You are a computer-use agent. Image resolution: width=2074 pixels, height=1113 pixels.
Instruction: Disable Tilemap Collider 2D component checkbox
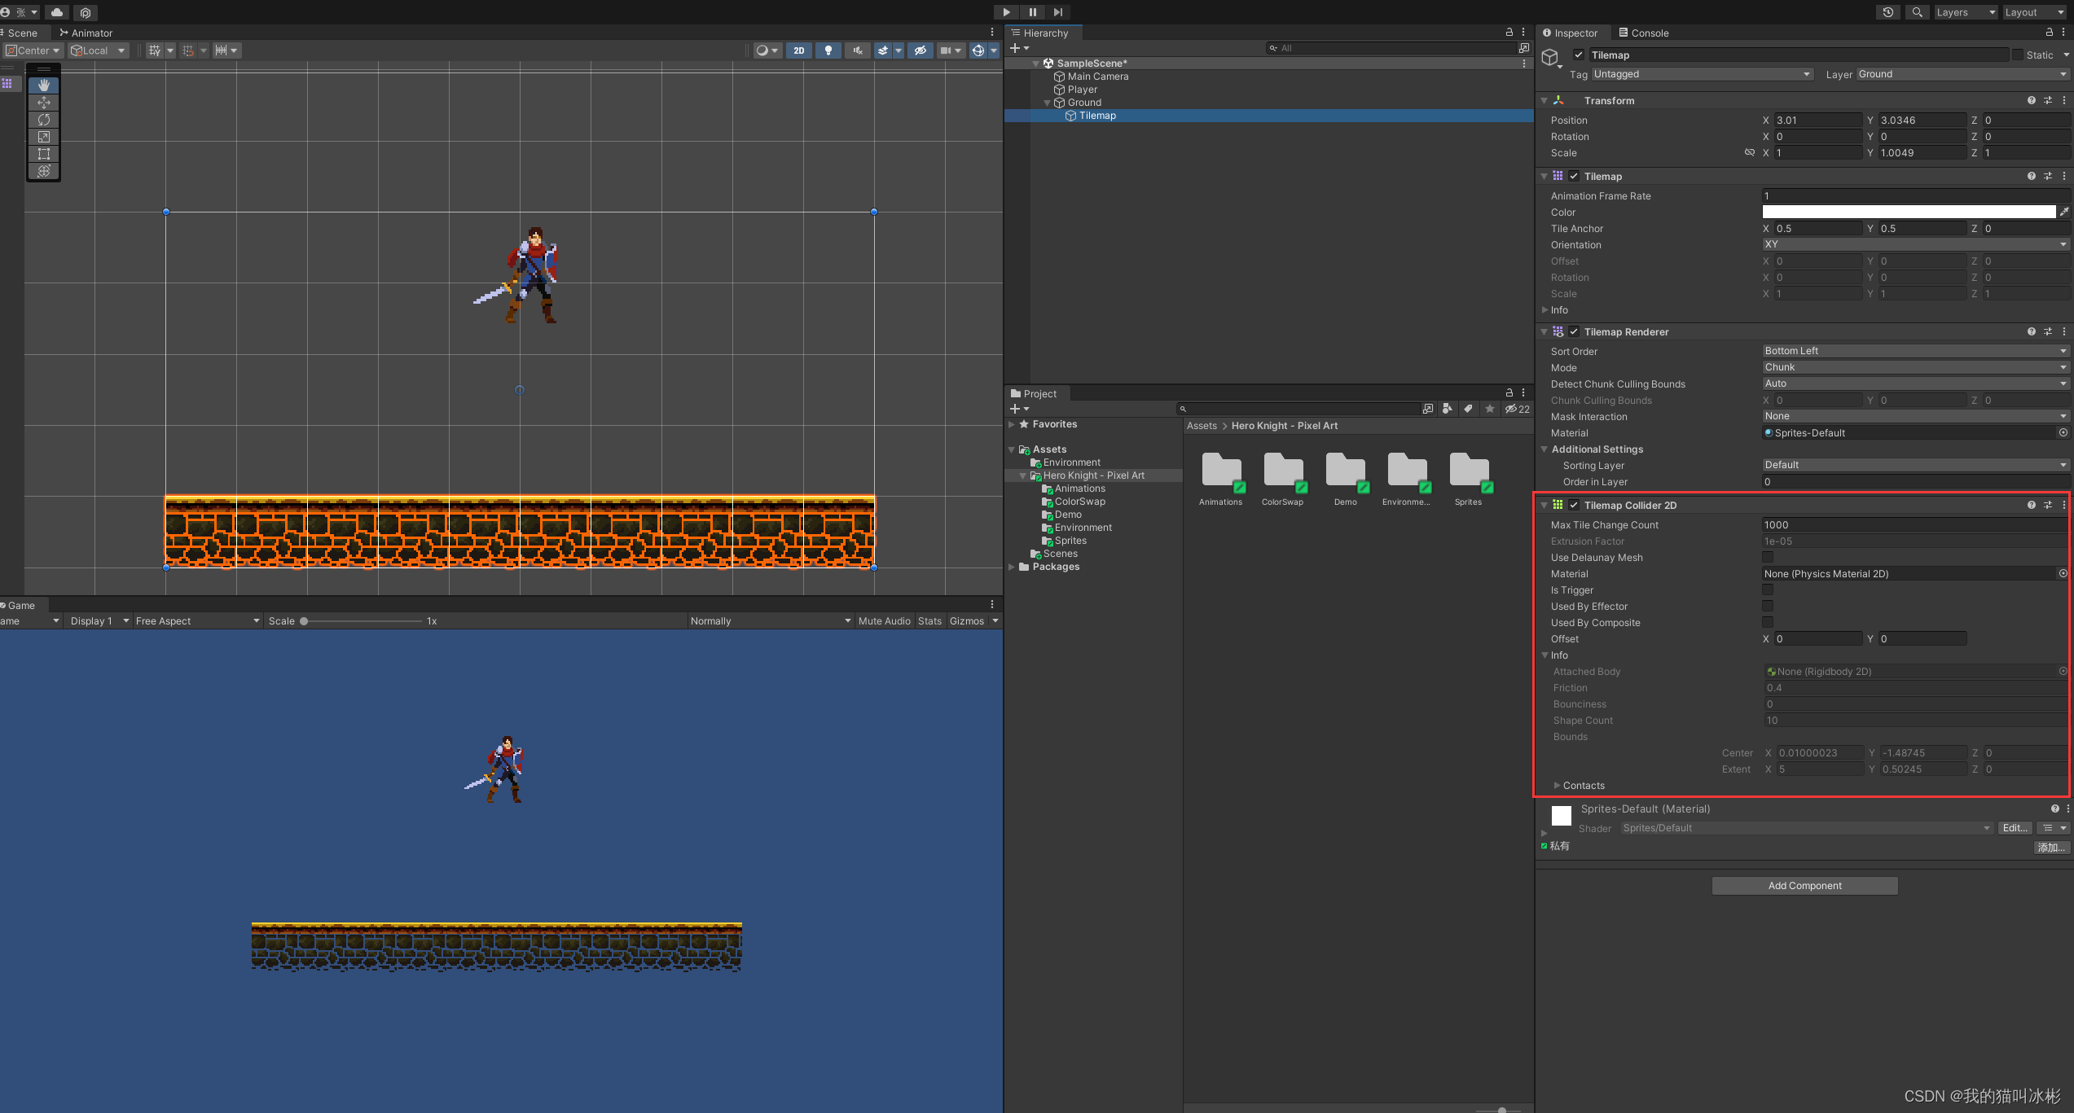(x=1574, y=506)
